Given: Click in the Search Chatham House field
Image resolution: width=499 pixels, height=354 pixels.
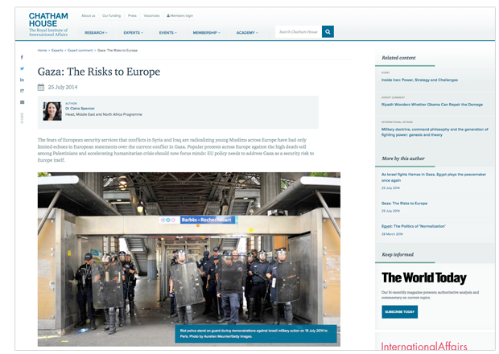Looking at the screenshot, I should (x=298, y=32).
